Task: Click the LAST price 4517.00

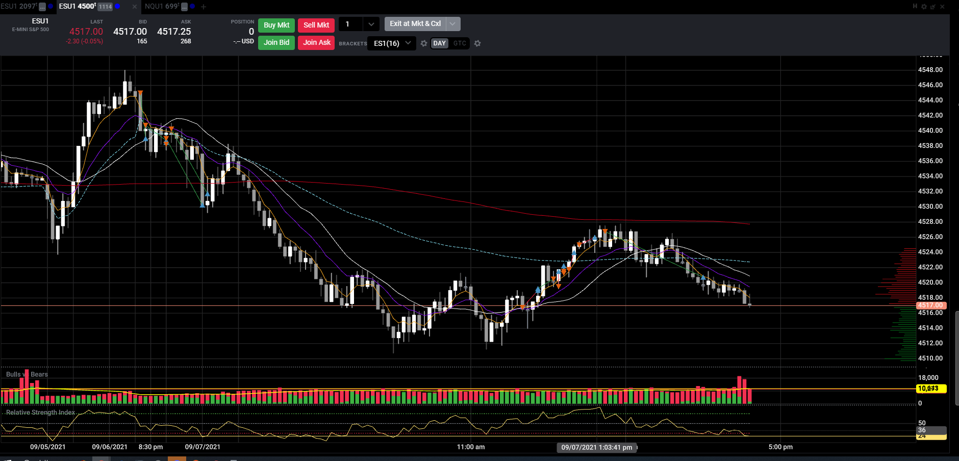Action: (x=86, y=32)
